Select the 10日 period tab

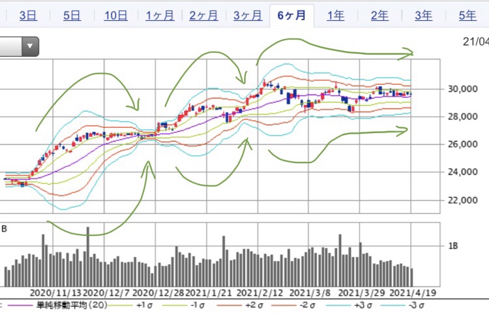click(x=115, y=16)
